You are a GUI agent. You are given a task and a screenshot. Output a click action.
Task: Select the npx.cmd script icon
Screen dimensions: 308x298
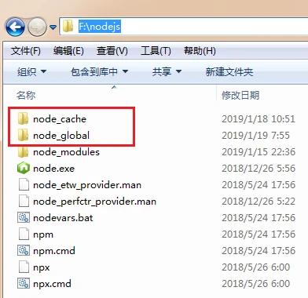coord(24,283)
